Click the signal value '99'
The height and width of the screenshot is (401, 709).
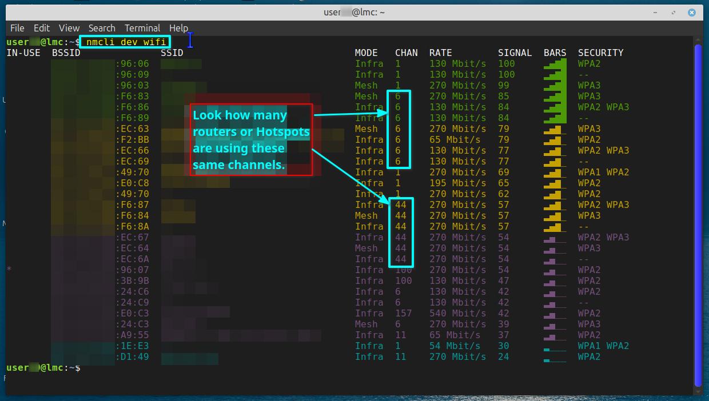(x=504, y=85)
